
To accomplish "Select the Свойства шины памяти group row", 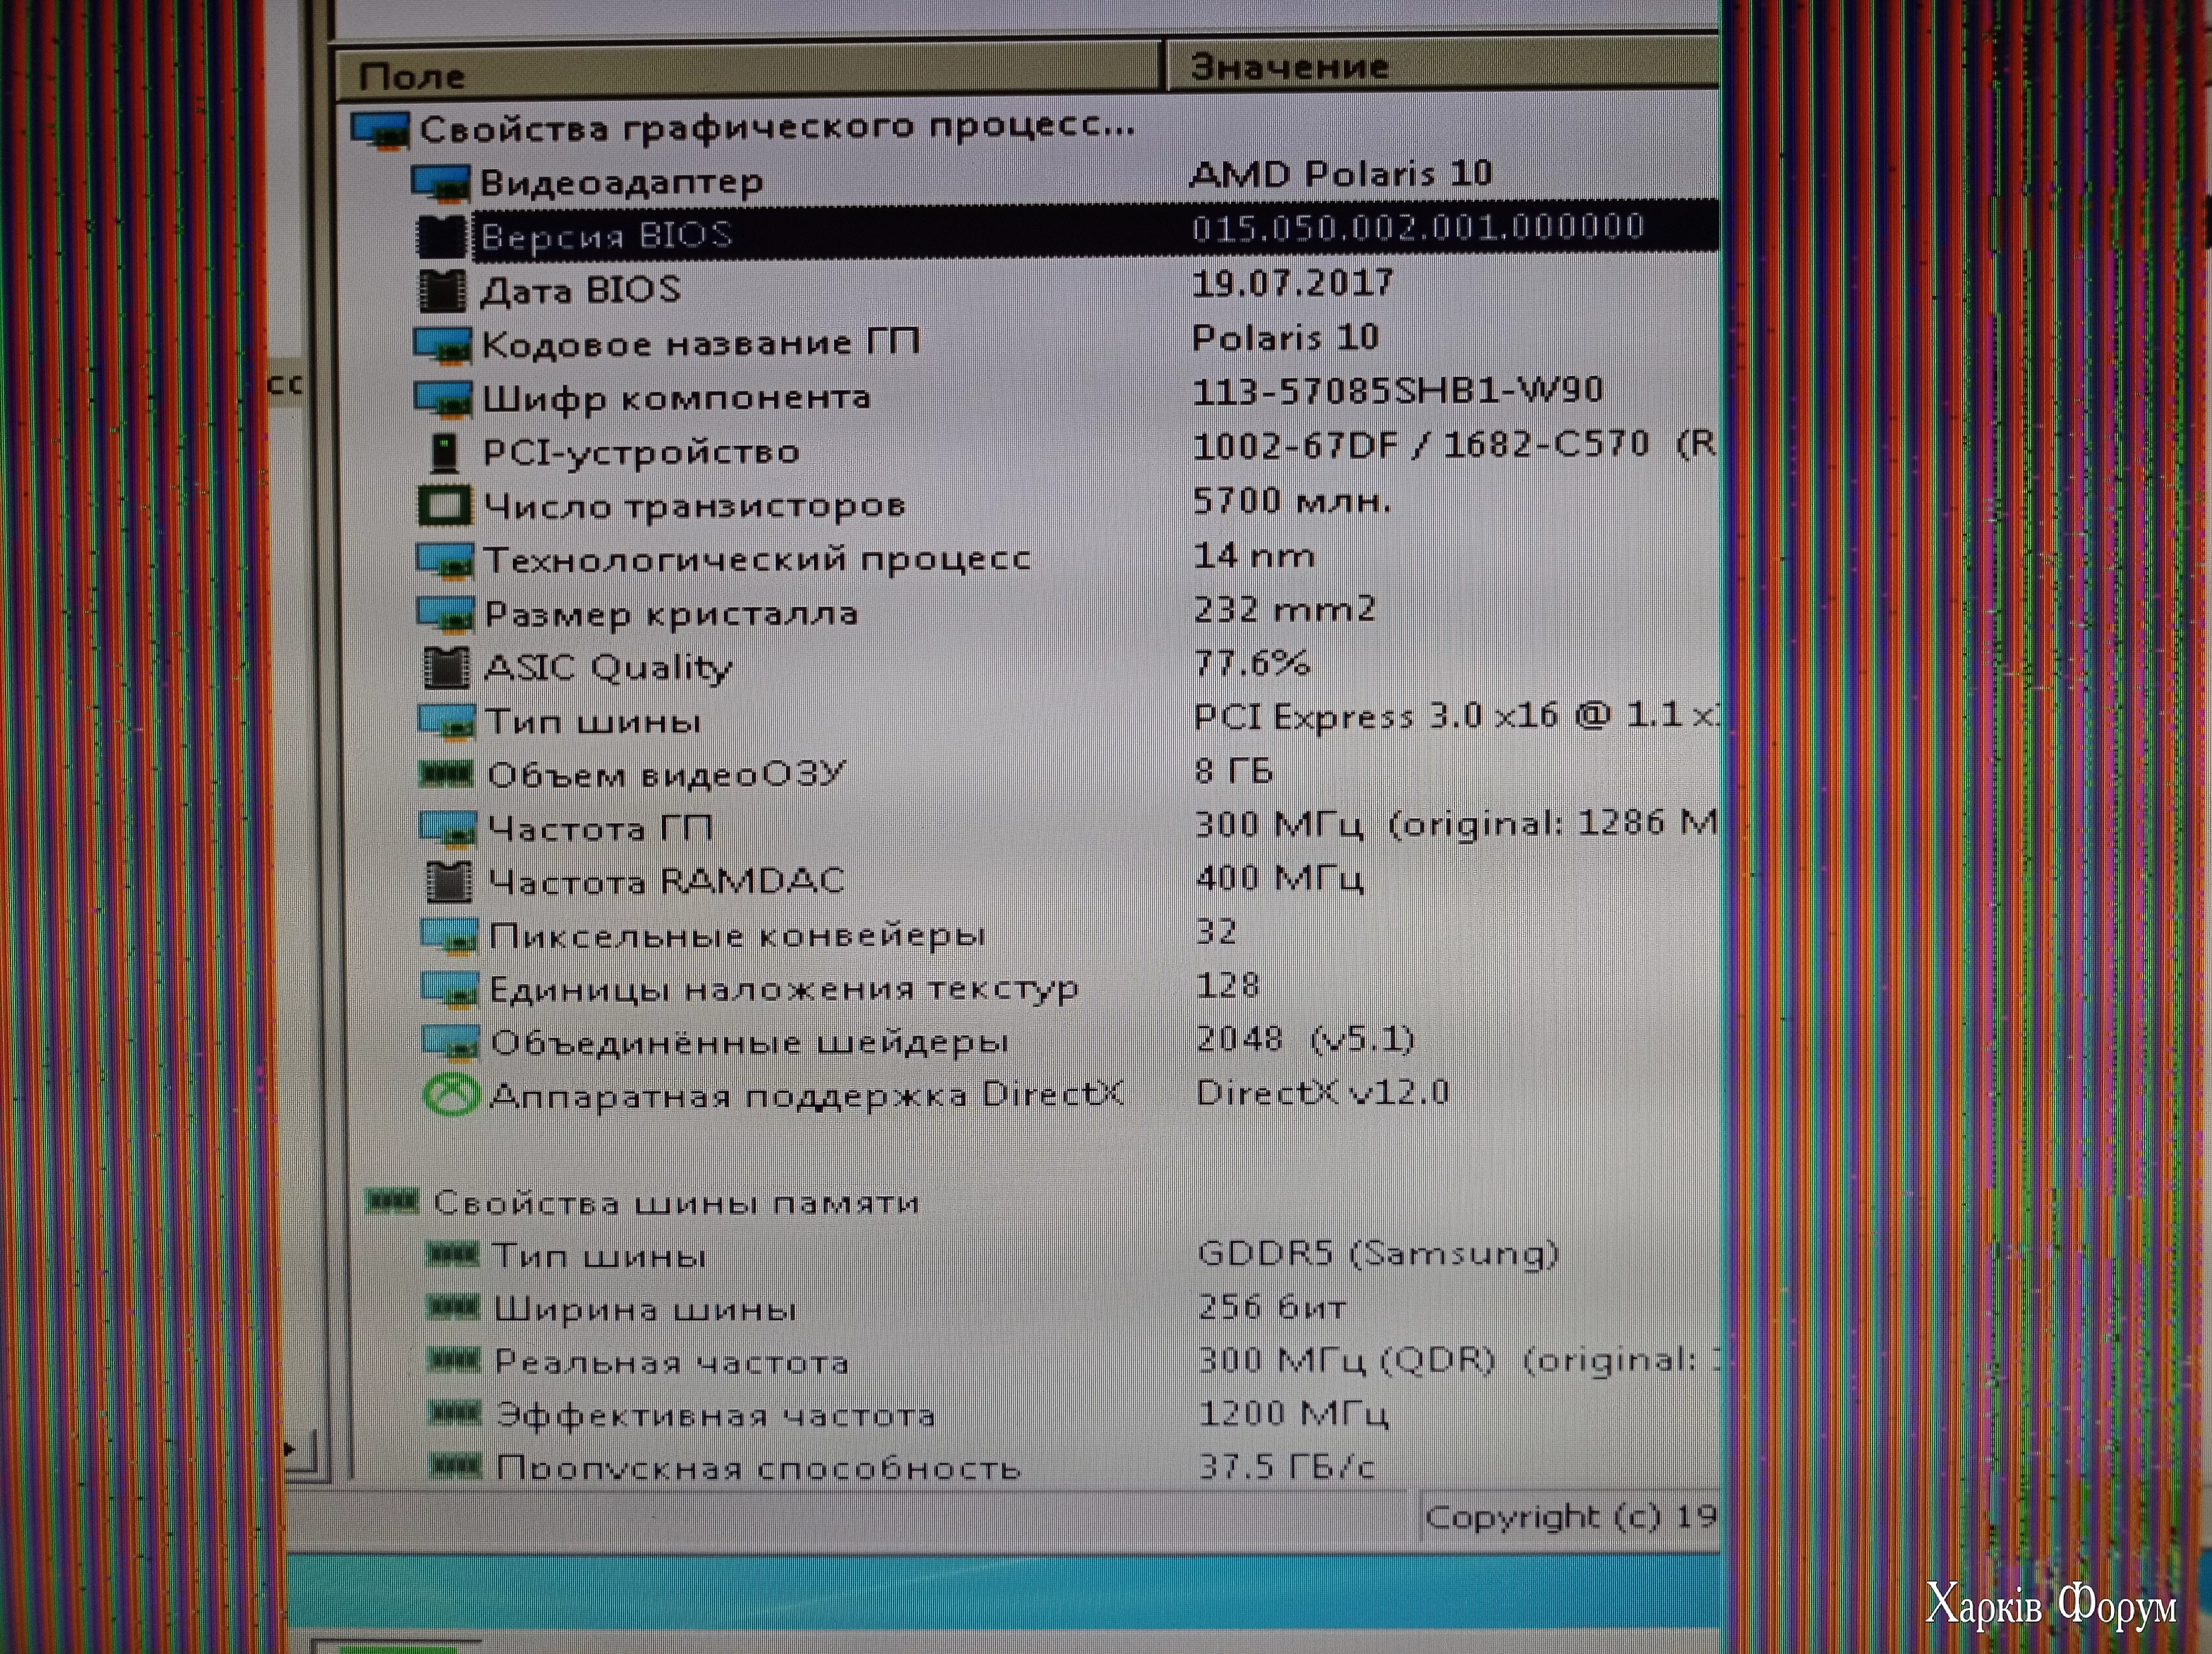I will (675, 1202).
